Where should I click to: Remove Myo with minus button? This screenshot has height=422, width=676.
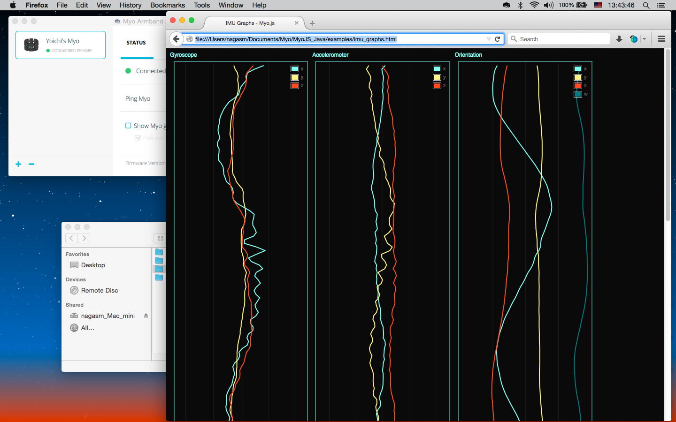31,164
